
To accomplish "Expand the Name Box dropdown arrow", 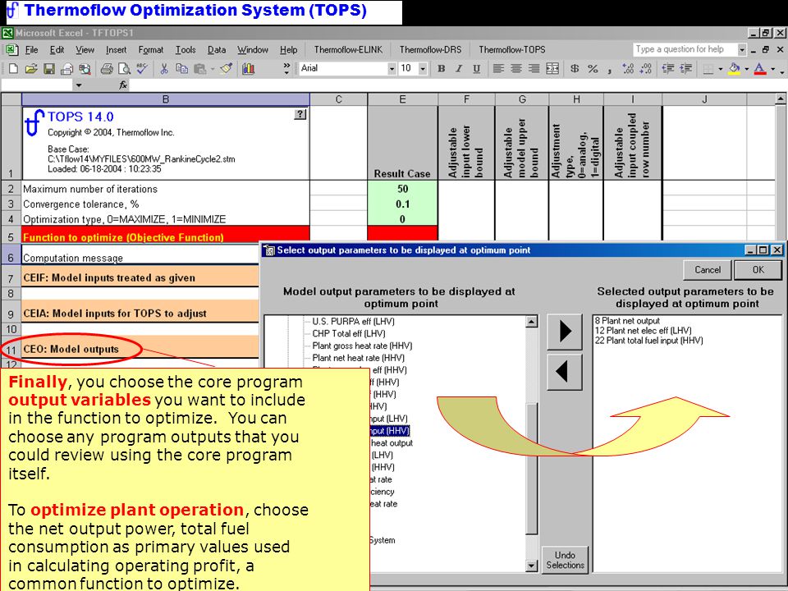I will (x=79, y=85).
